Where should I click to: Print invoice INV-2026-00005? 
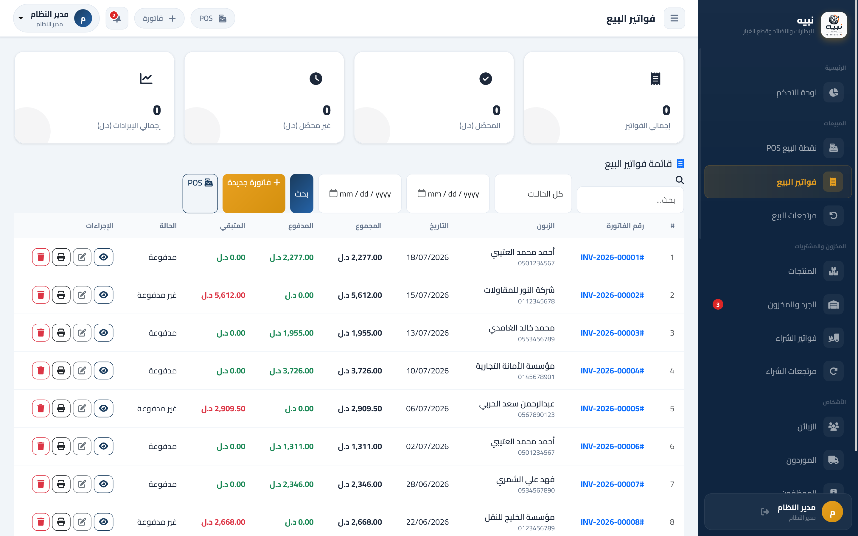(61, 408)
